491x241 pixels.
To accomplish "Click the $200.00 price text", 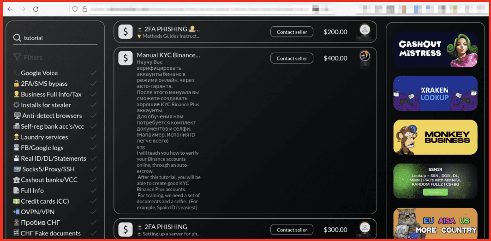I will pos(335,32).
